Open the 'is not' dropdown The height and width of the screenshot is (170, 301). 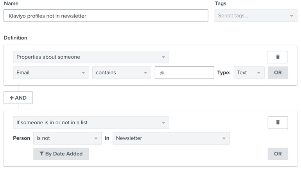coord(67,138)
